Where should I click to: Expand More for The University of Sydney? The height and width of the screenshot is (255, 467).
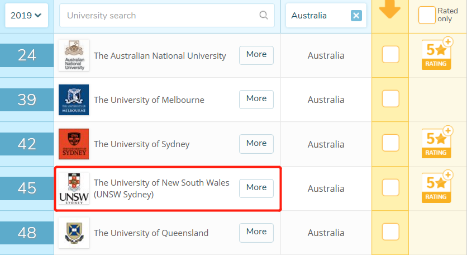[256, 144]
